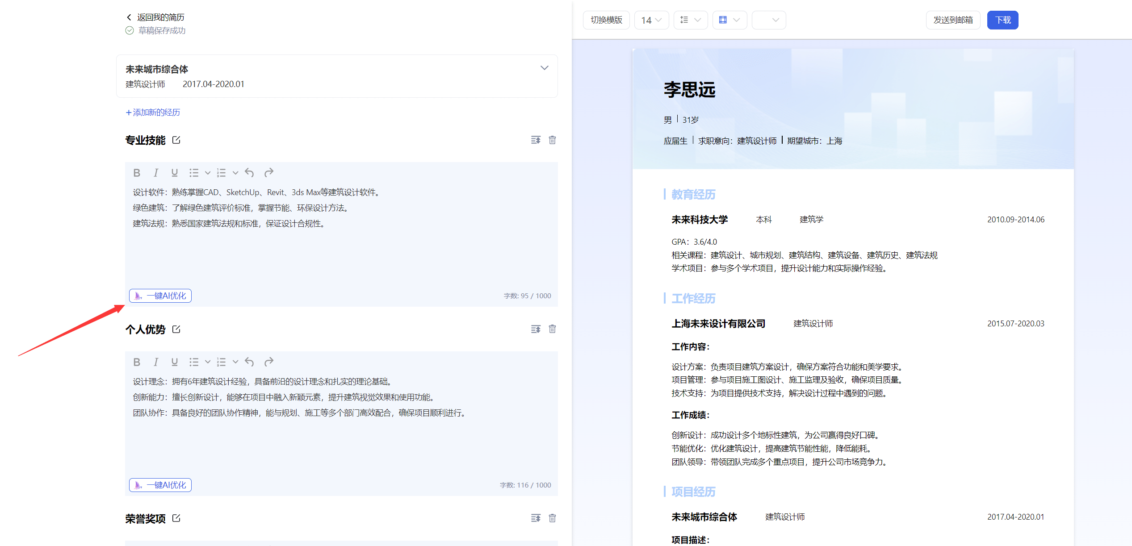Click 切换模版 button
Screen dimensions: 1132x546
[606, 20]
